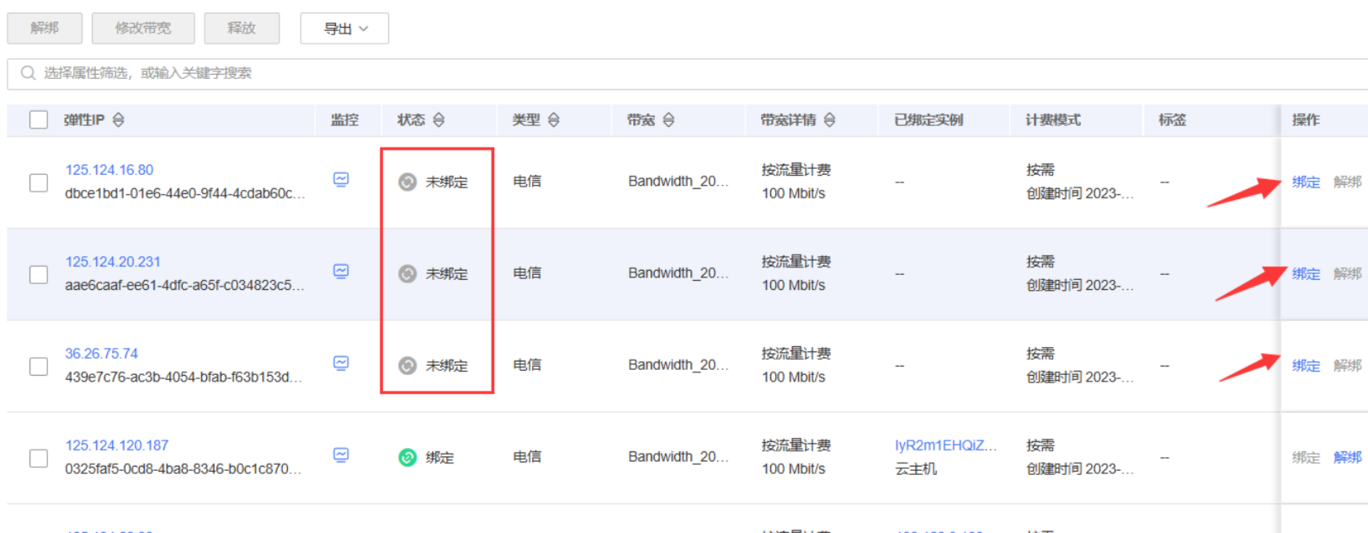Viewport: 1368px width, 533px height.
Task: Toggle the select-all checkbox in header
Action: coord(39,119)
